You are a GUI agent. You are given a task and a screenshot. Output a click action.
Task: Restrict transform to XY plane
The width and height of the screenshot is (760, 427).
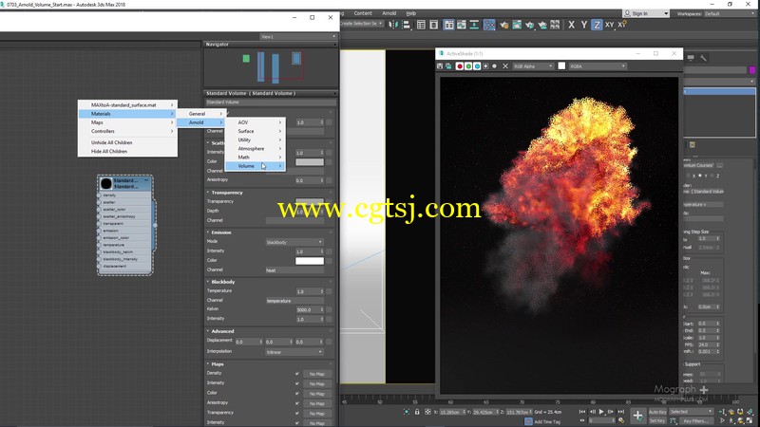tap(609, 25)
